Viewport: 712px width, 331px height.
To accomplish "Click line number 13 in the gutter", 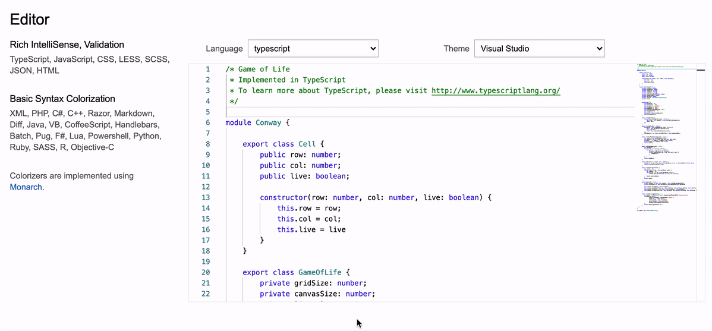I will 206,197.
